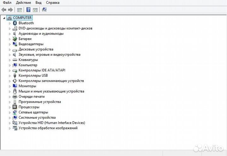Click the Forward arrow toolbar icon

click(10, 10)
